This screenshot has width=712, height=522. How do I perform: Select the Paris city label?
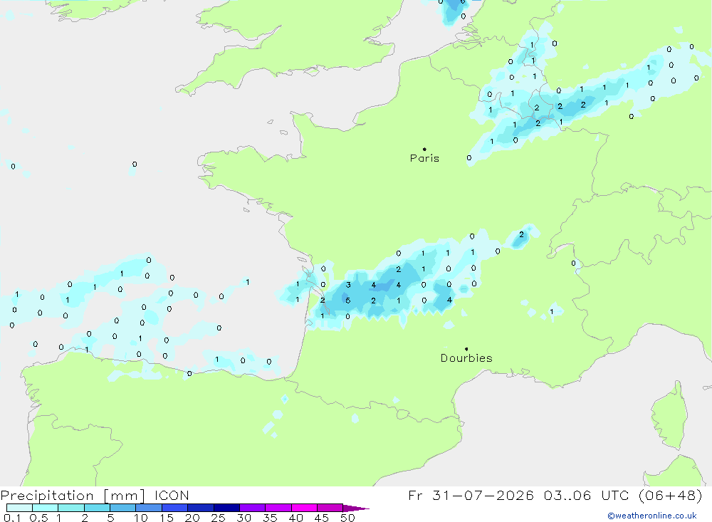pos(424,158)
